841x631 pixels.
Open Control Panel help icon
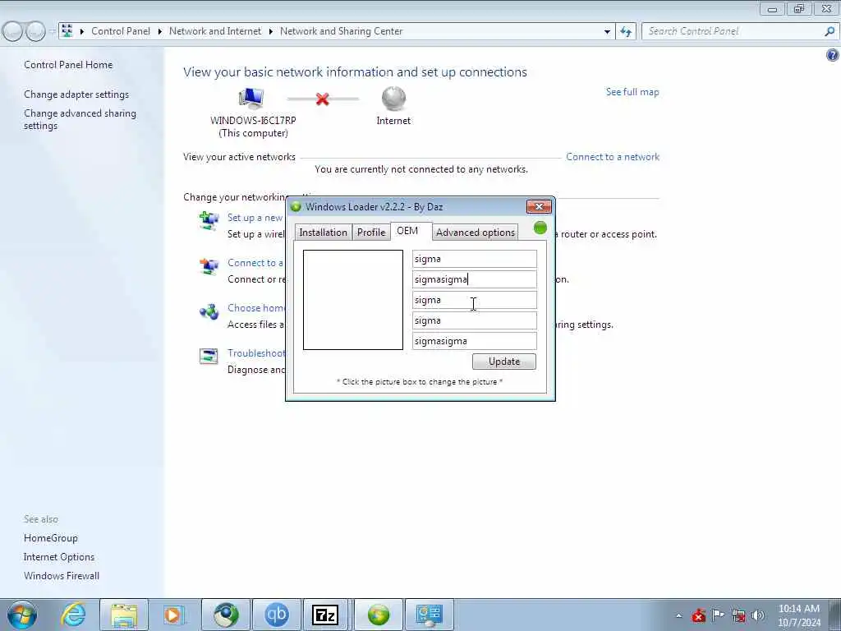pyautogui.click(x=833, y=55)
